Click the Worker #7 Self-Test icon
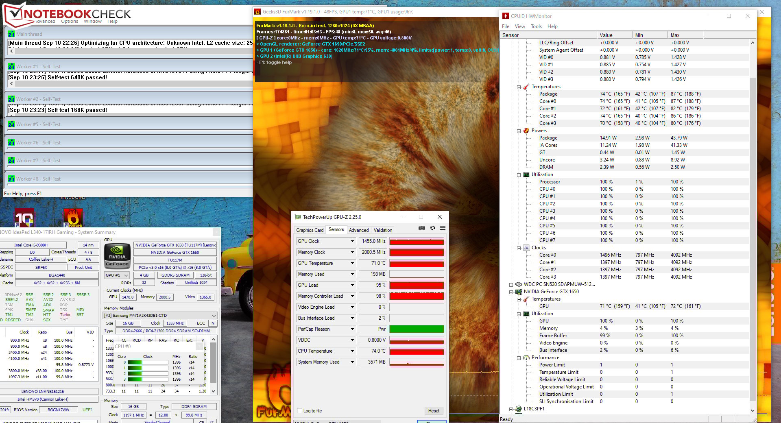The image size is (781, 423). (x=11, y=161)
